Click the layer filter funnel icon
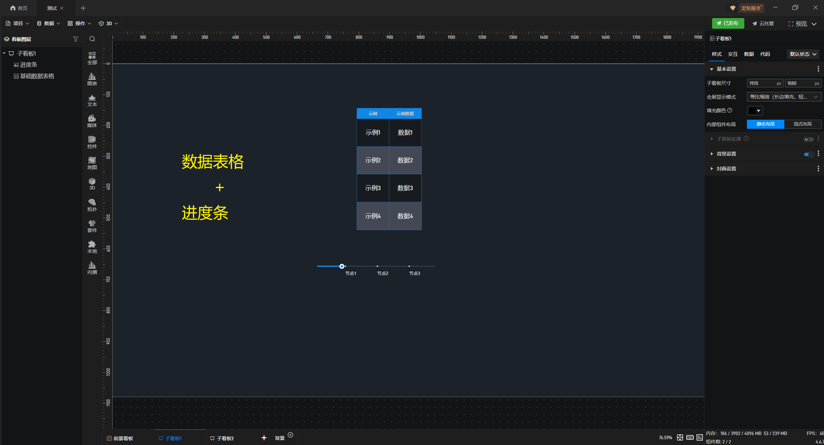 [76, 39]
